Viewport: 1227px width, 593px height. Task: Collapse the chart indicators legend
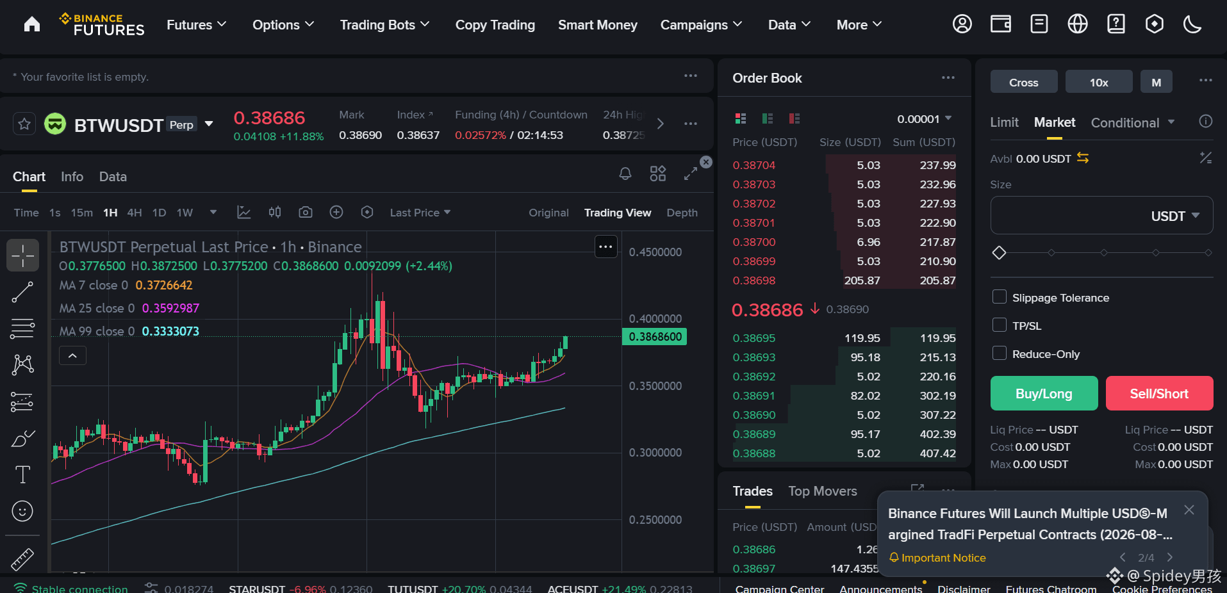[x=72, y=355]
